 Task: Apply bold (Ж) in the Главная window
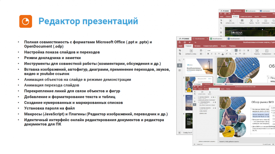(208, 54)
